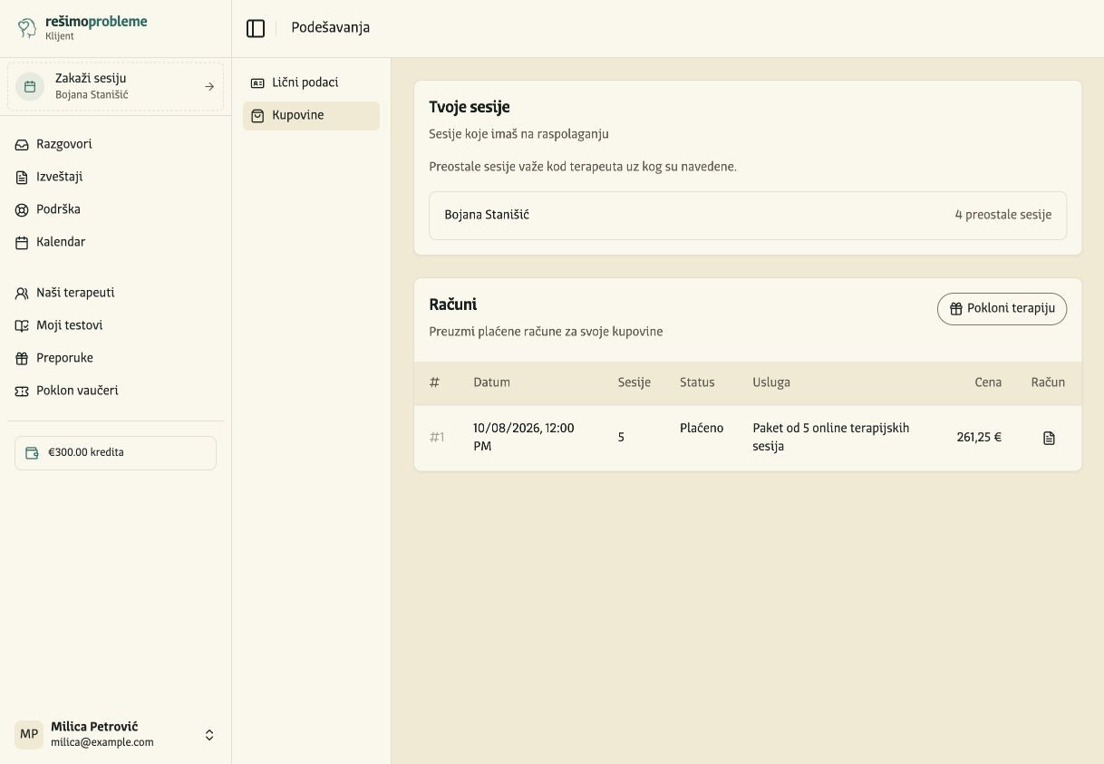The width and height of the screenshot is (1104, 764).
Task: Go to Preporuke link
Action: 115,358
